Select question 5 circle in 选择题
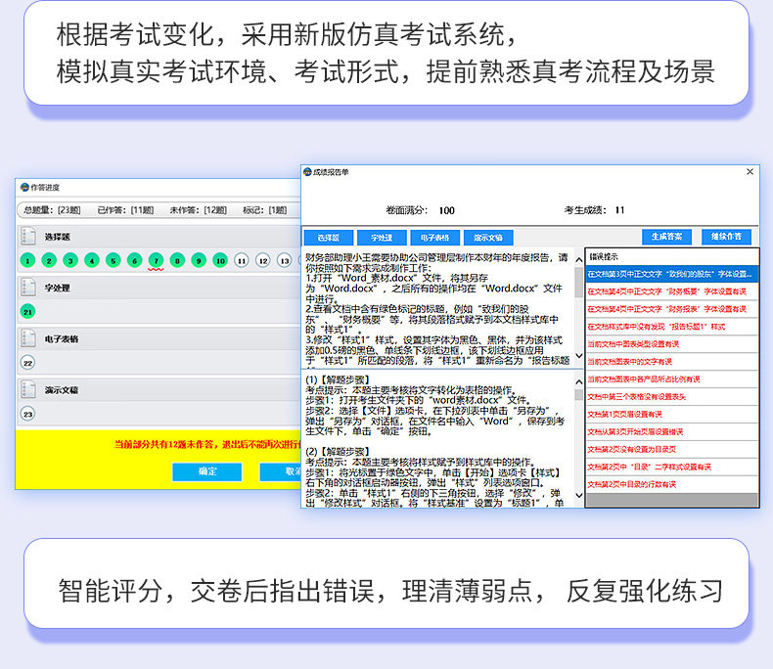The width and height of the screenshot is (773, 669). tap(113, 260)
